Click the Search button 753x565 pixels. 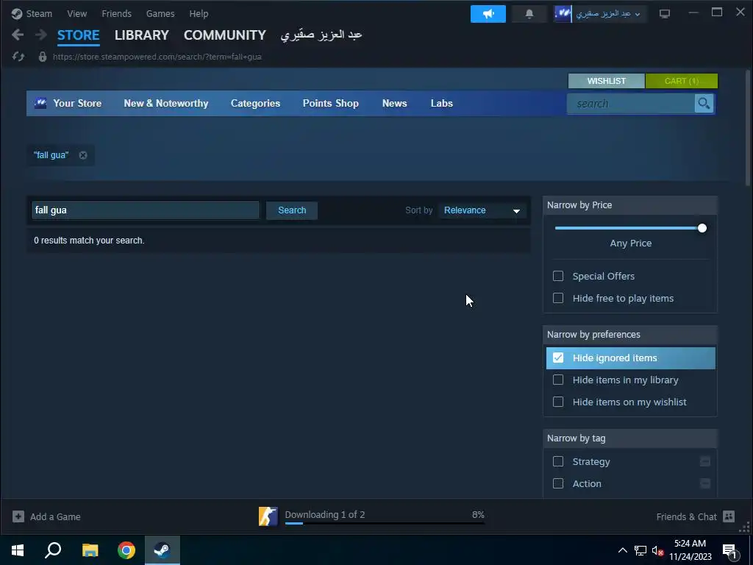pos(292,210)
